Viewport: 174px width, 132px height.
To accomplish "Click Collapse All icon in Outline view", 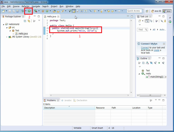I will tap(143, 63).
